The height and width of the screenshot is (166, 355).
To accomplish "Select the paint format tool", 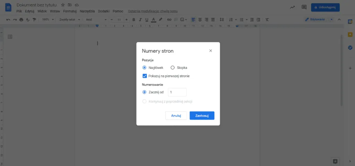I will 34,20.
